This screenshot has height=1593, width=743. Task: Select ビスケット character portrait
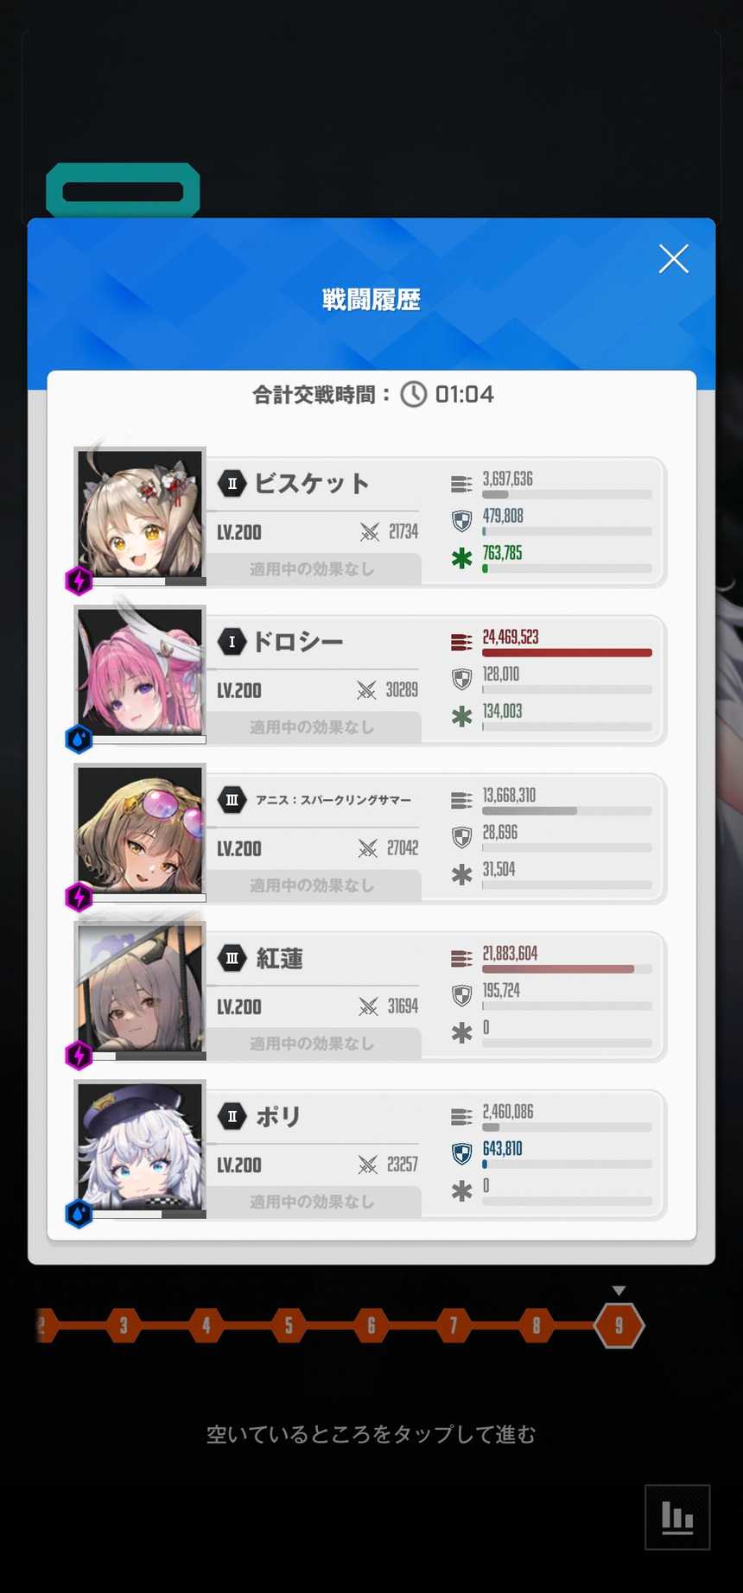(140, 513)
